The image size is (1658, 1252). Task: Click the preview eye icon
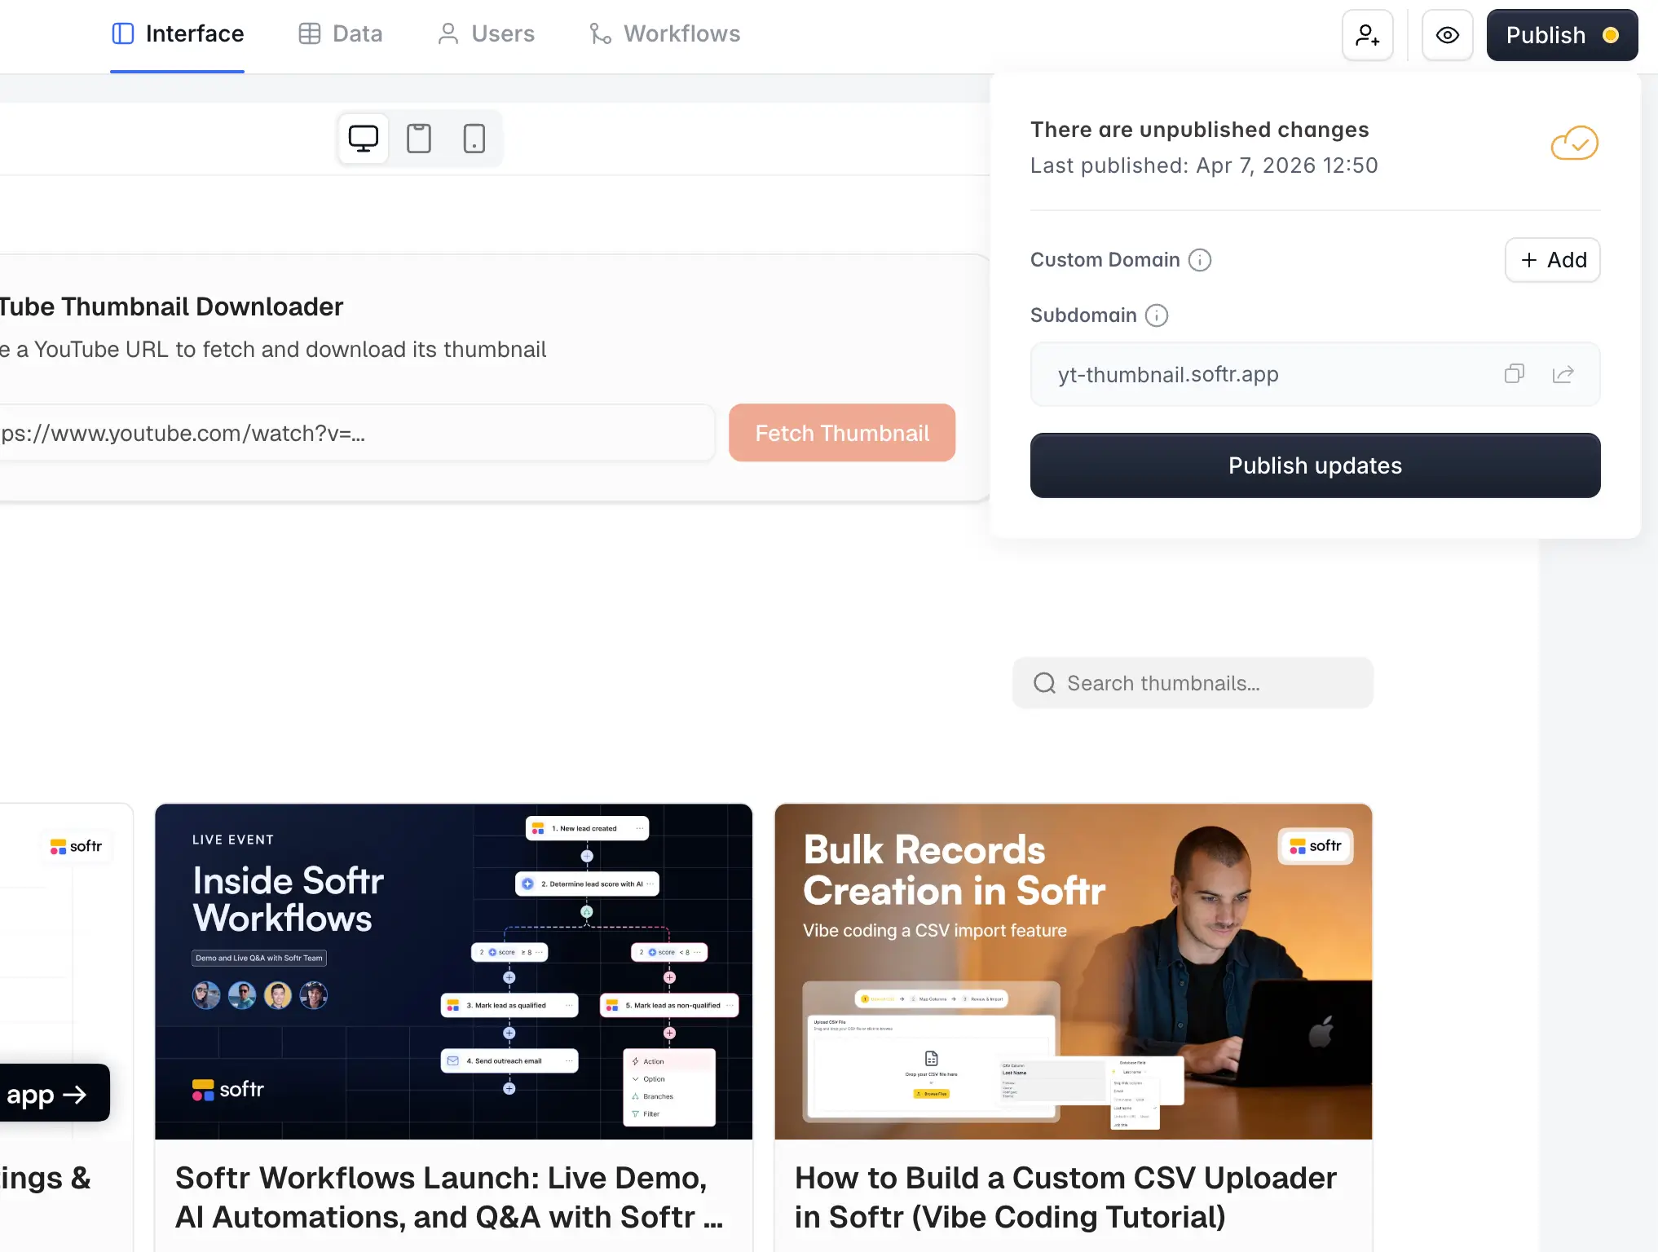point(1447,35)
